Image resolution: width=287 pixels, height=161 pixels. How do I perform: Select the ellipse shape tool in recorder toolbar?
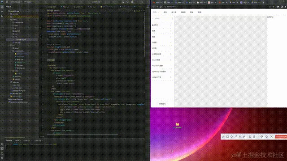(231, 136)
